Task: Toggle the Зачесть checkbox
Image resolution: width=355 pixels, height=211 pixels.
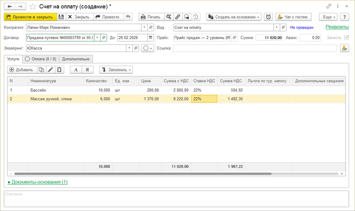Action: point(347,38)
